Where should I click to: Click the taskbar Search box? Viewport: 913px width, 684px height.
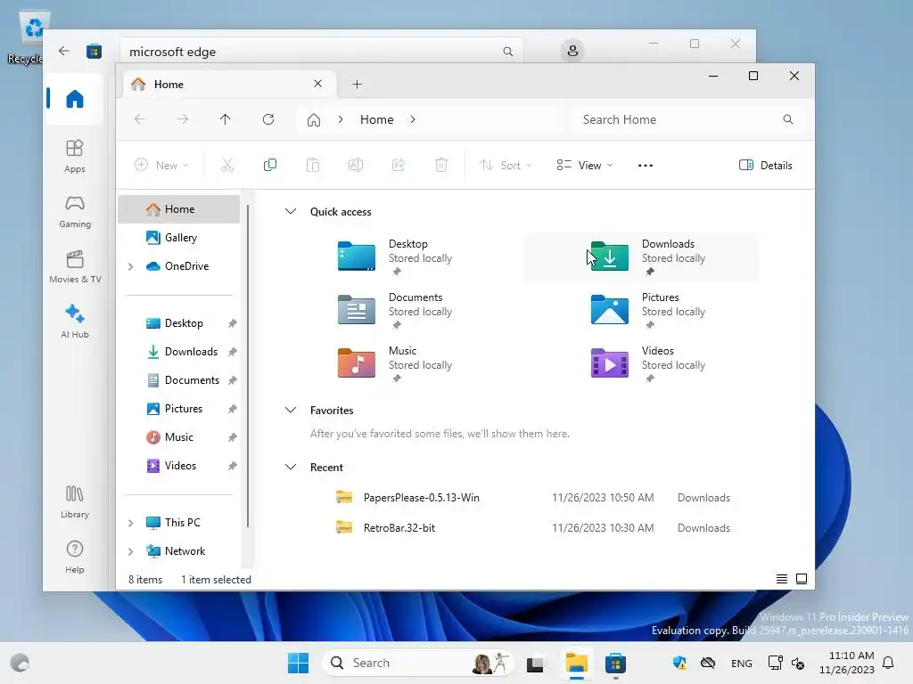coord(418,663)
